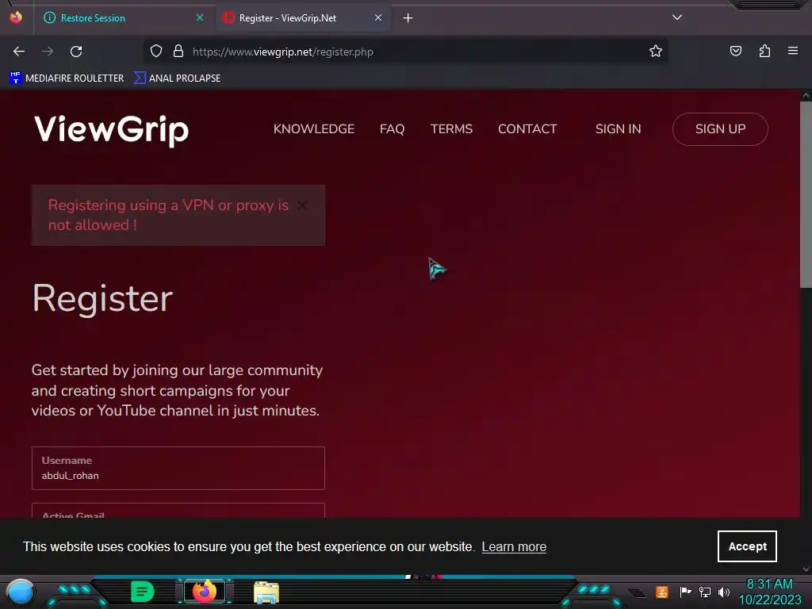Open the green notes taskbar app
This screenshot has height=609, width=812.
coord(143,592)
